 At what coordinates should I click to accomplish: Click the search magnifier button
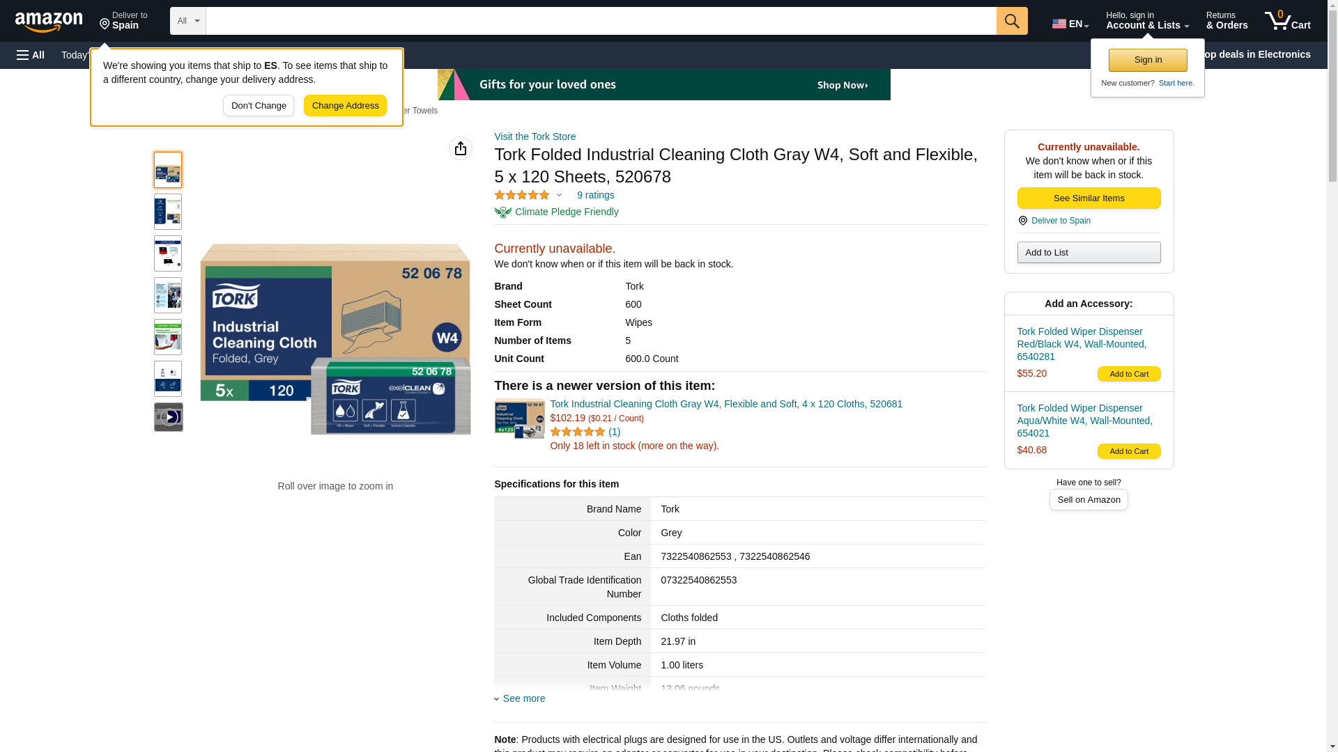pos(1011,21)
